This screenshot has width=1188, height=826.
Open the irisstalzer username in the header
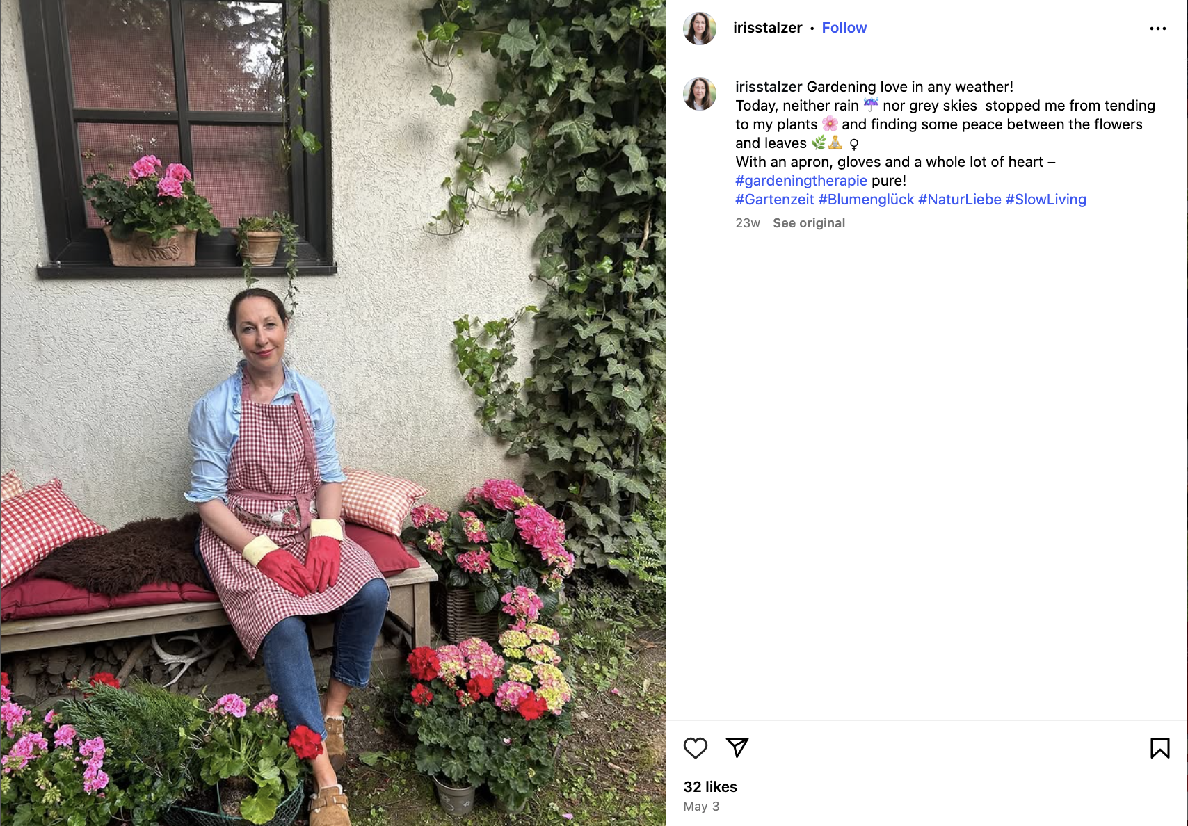click(767, 28)
